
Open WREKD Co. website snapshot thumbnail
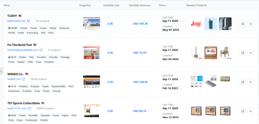92,82
